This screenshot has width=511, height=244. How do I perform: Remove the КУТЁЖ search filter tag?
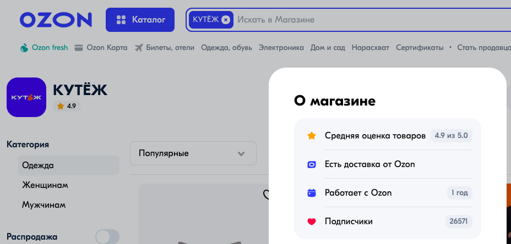(226, 20)
